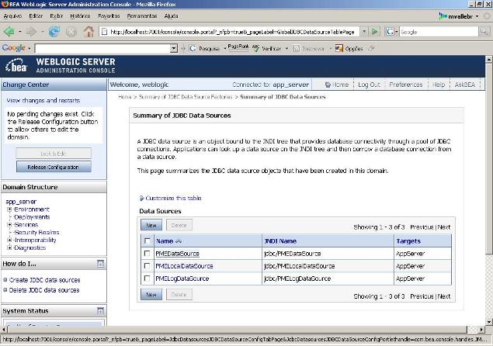Open the Arquivo menu
Image resolution: width=493 pixels, height=346 pixels.
click(x=13, y=16)
